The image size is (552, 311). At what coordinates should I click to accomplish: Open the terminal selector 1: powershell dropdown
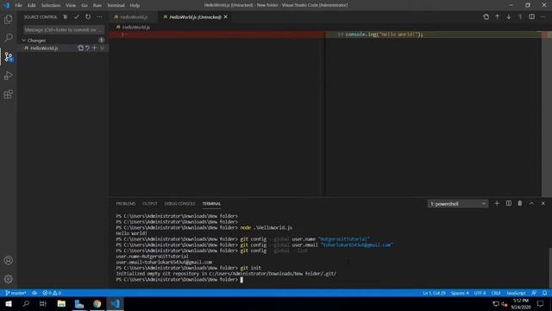(458, 204)
